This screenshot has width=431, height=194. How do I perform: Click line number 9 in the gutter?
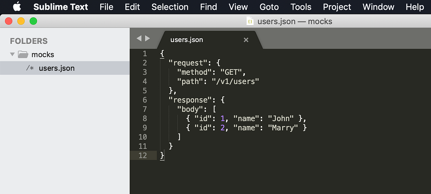pyautogui.click(x=144, y=128)
